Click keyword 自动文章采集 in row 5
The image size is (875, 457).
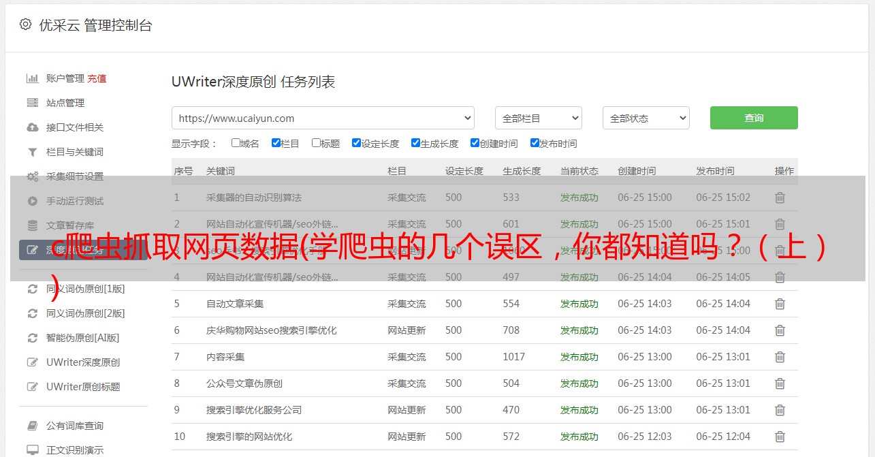[235, 304]
